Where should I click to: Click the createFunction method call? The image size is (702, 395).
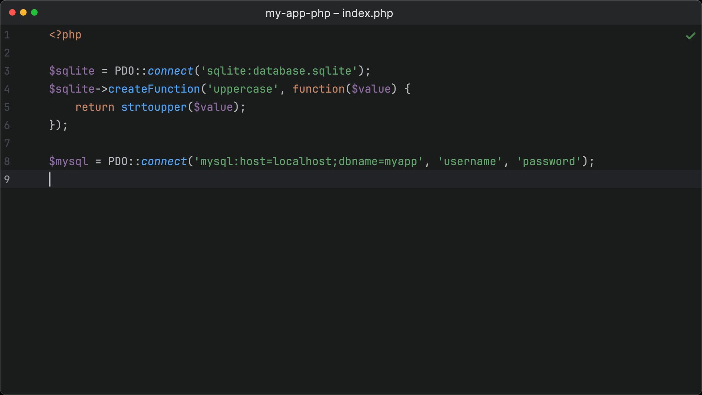pos(154,89)
